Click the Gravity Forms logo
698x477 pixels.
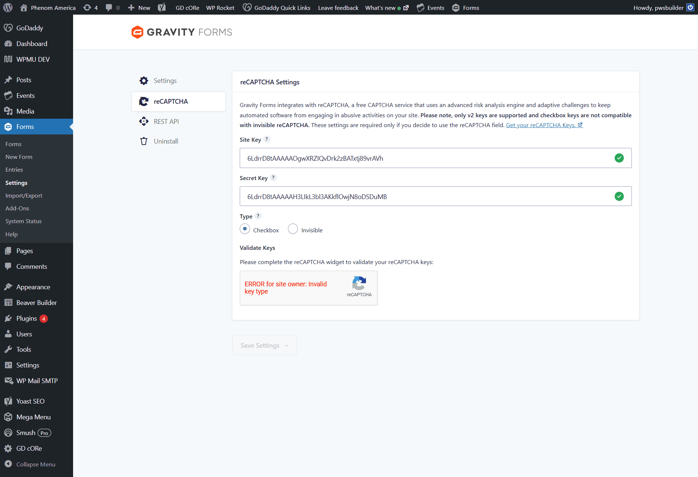[182, 32]
